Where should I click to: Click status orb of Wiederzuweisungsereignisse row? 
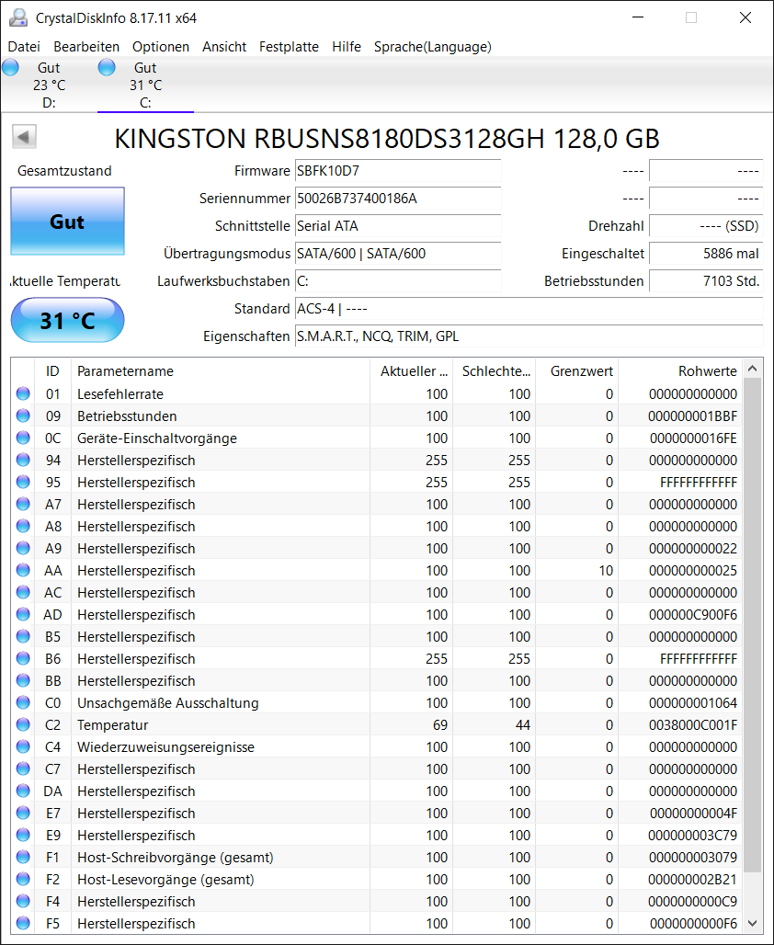[23, 746]
